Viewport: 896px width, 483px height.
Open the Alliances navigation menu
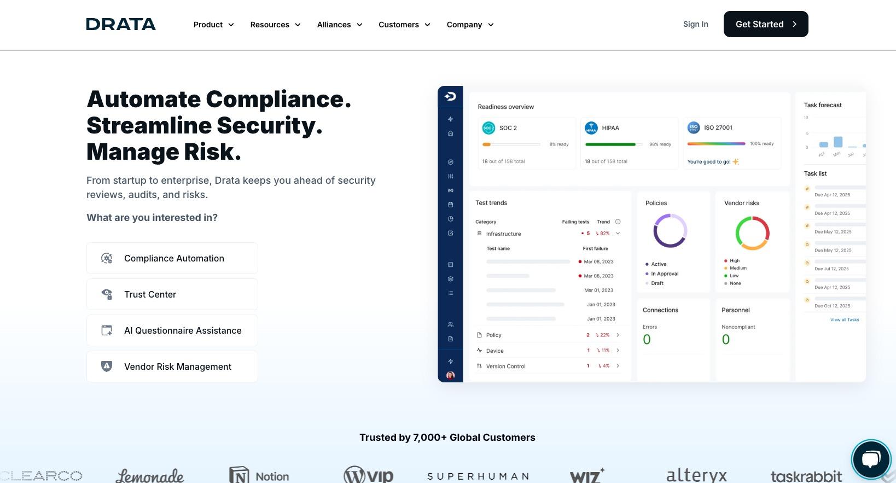(339, 25)
